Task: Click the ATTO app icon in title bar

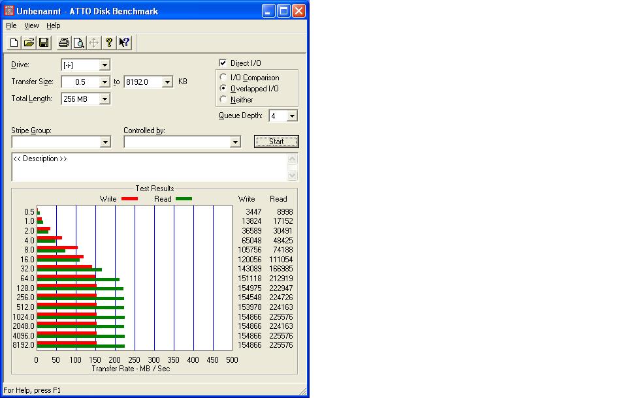Action: 8,11
